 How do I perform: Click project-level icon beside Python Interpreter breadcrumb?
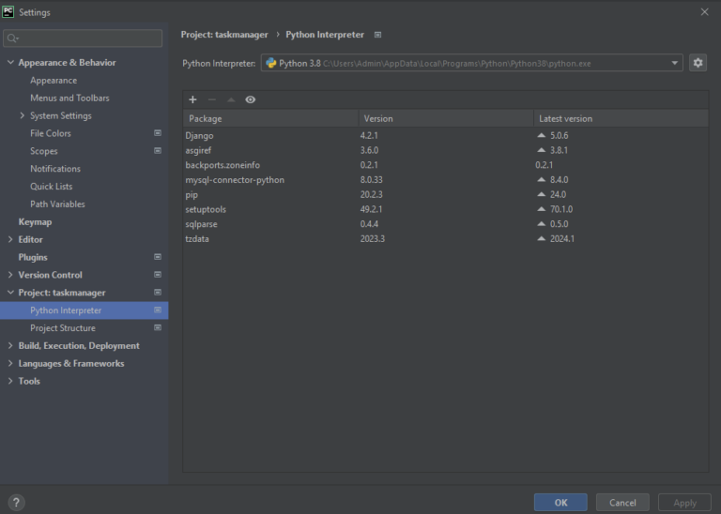click(377, 35)
